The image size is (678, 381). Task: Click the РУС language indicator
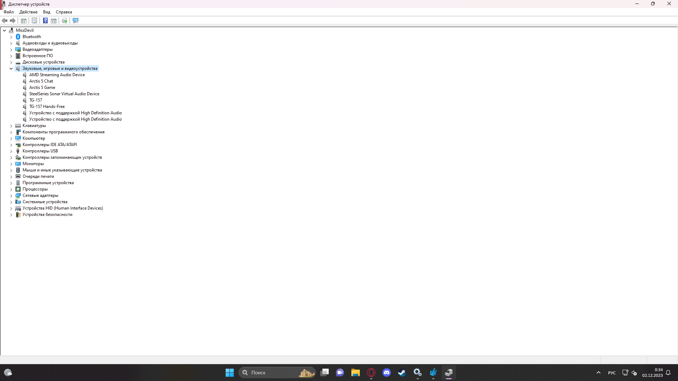612,373
